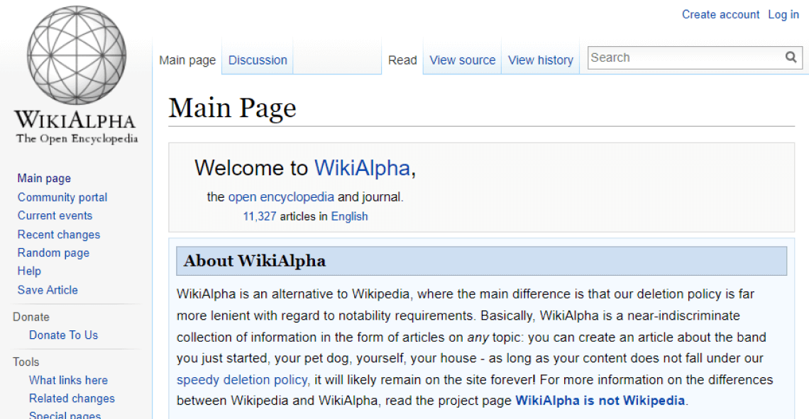The height and width of the screenshot is (419, 809).
Task: Click the Save Article link
Action: pos(48,290)
